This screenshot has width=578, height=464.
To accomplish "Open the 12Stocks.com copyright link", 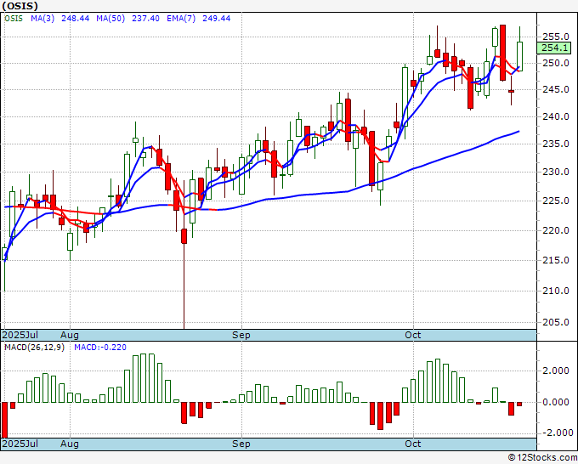I will [542, 458].
